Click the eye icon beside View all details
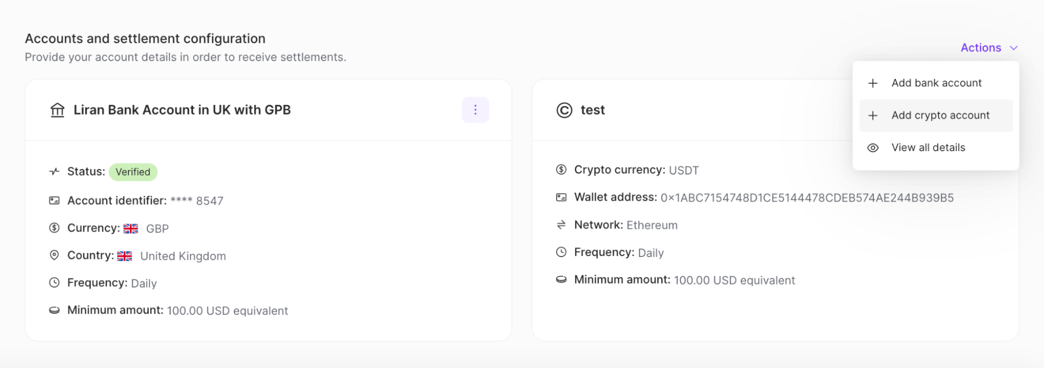Viewport: 1044px width, 368px height. click(873, 148)
